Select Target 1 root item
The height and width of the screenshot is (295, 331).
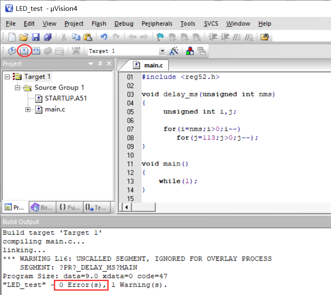(37, 76)
